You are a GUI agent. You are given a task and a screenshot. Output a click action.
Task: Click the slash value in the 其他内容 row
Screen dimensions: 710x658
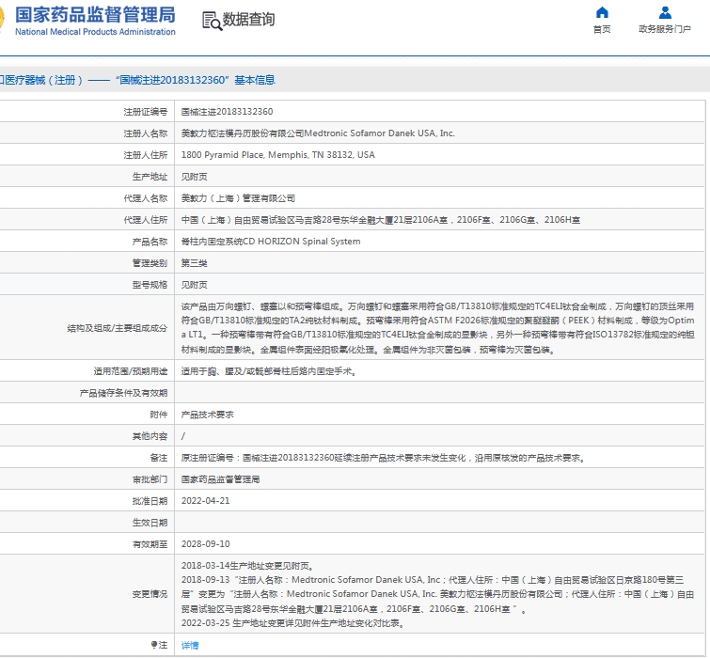pos(183,436)
